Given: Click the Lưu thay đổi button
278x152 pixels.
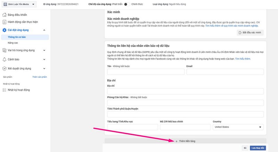Looking at the screenshot, I should [258, 148].
